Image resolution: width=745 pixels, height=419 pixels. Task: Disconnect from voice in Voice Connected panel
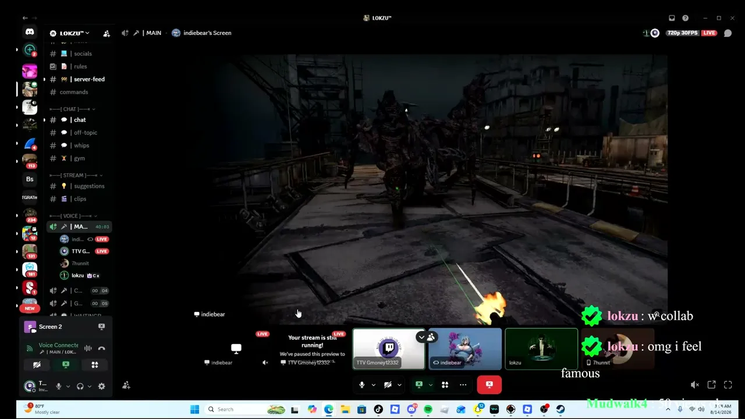[101, 349]
